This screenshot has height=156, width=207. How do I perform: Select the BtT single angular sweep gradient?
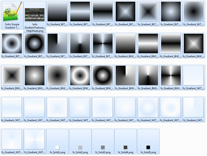(57, 46)
